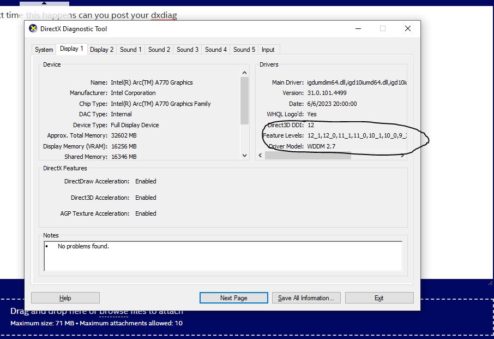Select the Sound 1 tab
This screenshot has height=339, width=494.
(130, 49)
